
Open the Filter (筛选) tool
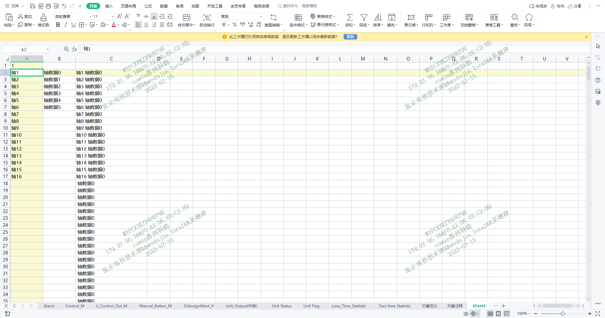(x=364, y=17)
